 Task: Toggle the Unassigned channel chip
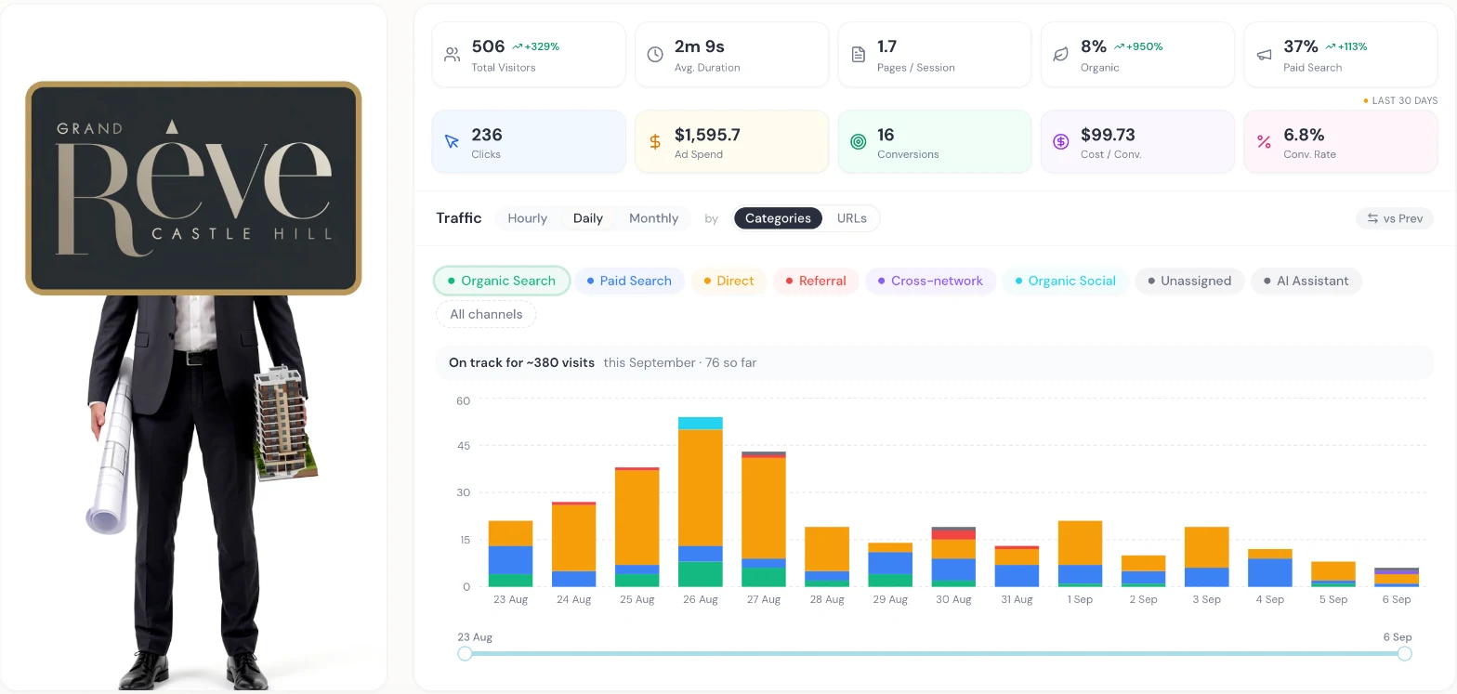pyautogui.click(x=1189, y=281)
